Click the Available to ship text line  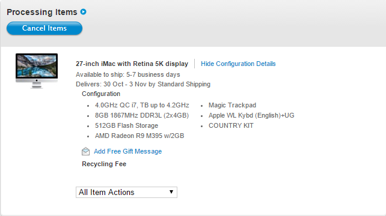coord(127,74)
